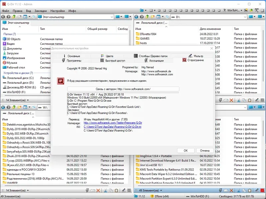Click the WinToHDD (F:) status bar entry
This screenshot has width=266, height=199.
(x=198, y=196)
